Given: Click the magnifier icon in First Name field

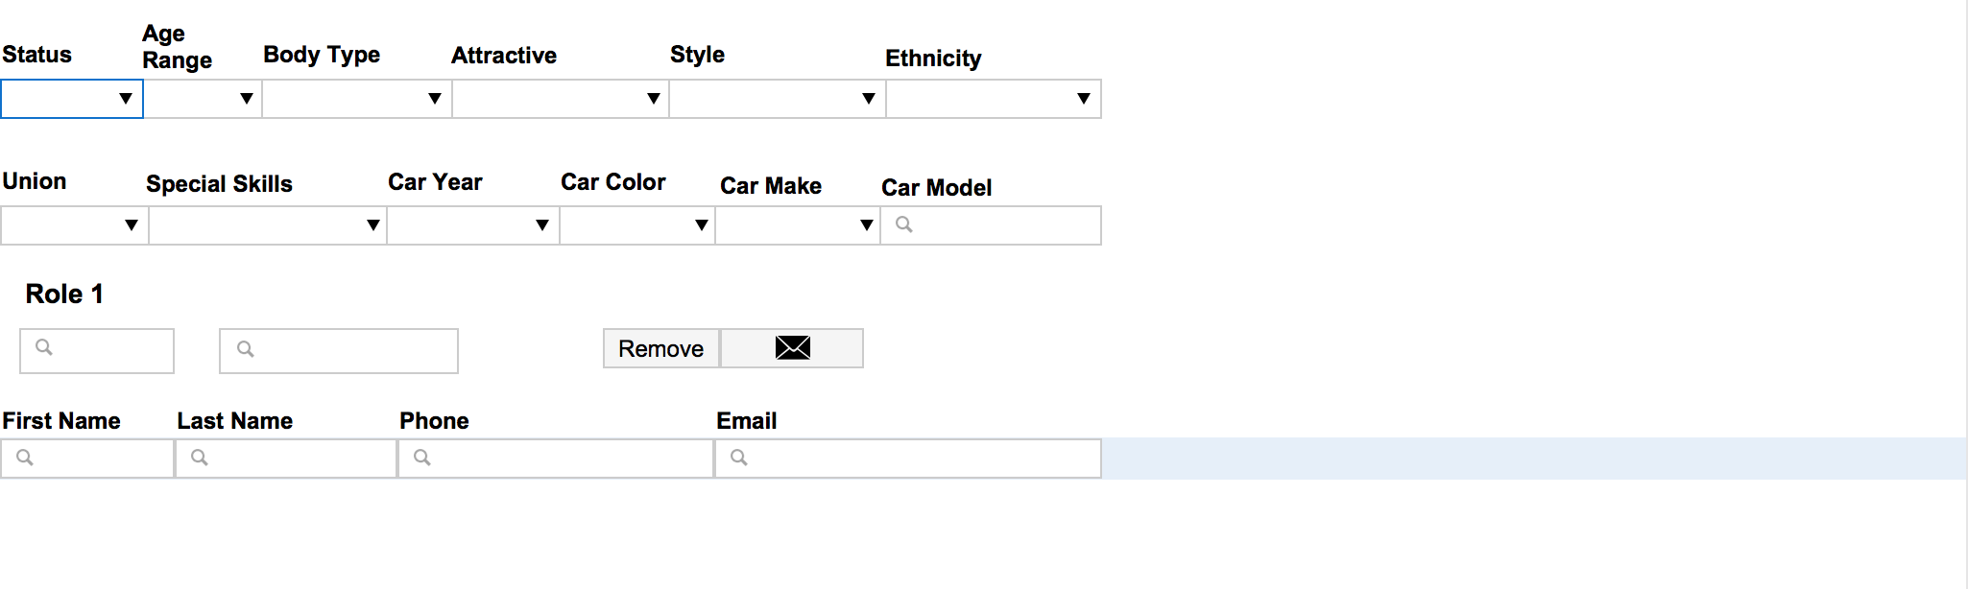Looking at the screenshot, I should click(25, 458).
